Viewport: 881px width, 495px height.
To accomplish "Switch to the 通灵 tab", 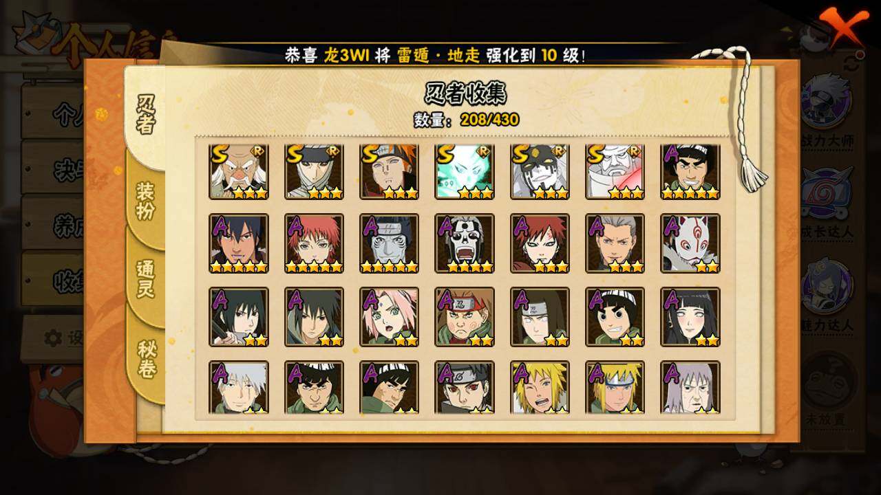I will (x=145, y=279).
